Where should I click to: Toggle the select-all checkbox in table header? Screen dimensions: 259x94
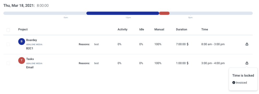tap(8, 30)
